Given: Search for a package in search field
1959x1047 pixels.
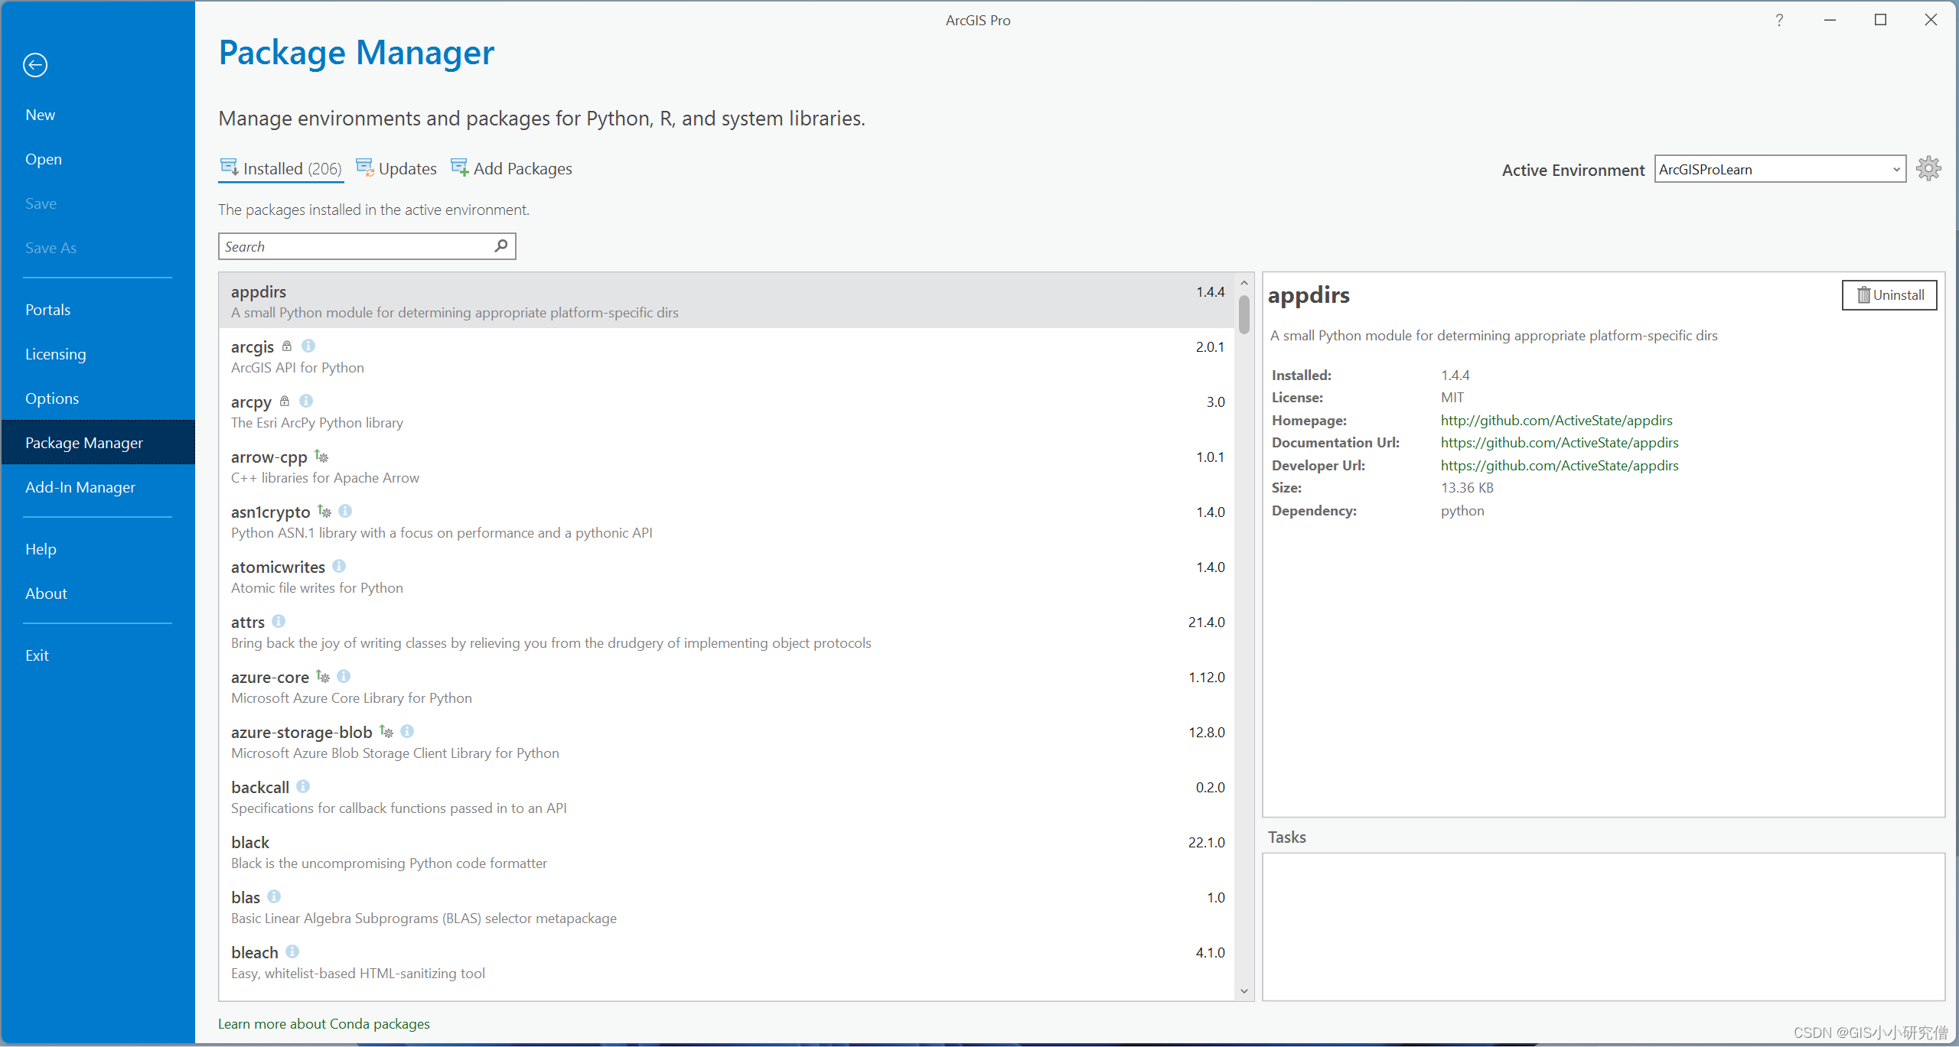Looking at the screenshot, I should [367, 246].
